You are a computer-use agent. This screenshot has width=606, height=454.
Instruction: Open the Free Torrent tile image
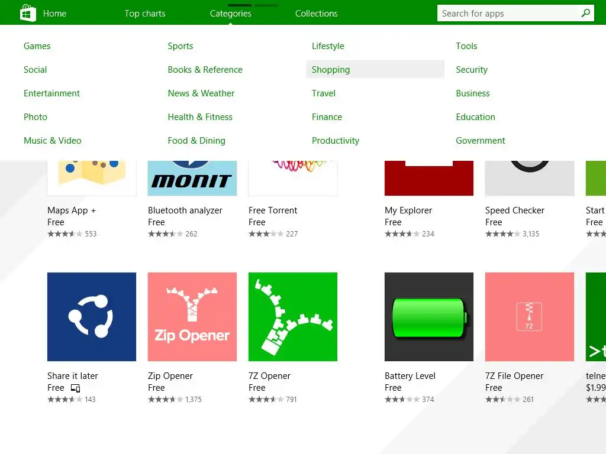point(292,178)
